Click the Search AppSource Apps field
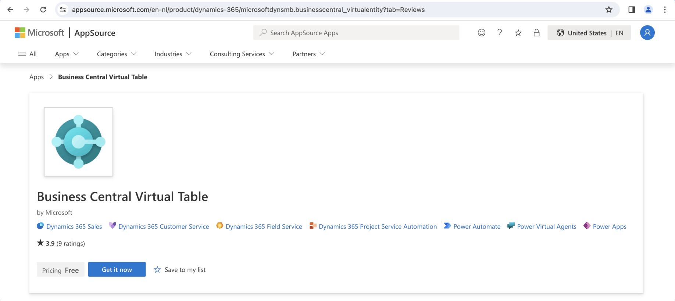675x301 pixels. pos(356,33)
